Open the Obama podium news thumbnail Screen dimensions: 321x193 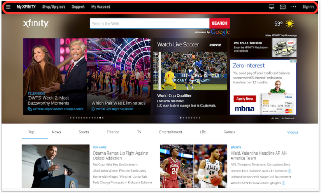[55, 166]
